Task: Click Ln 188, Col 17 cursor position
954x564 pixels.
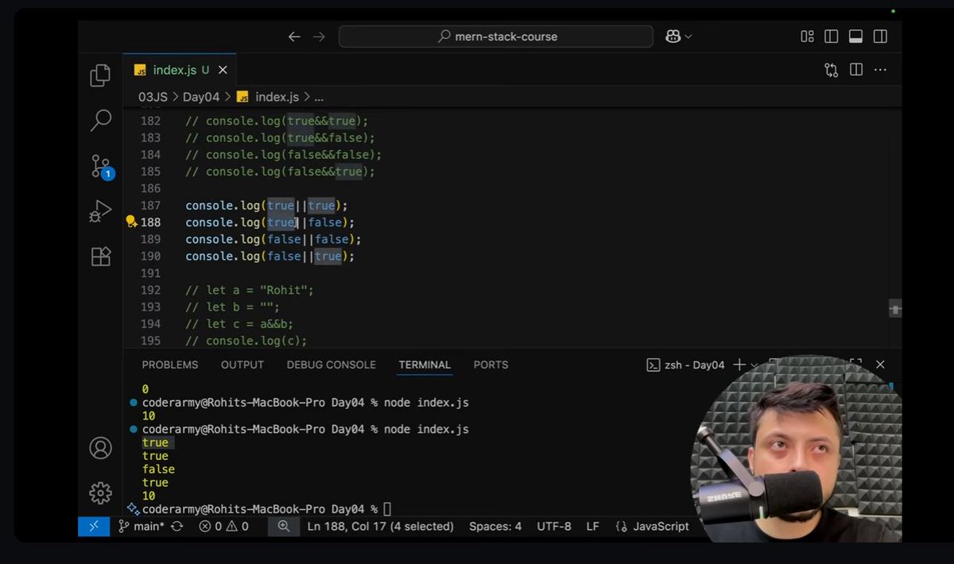Action: coord(380,526)
